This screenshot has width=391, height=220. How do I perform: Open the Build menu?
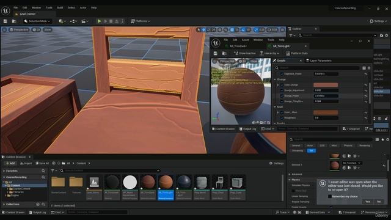tap(60, 8)
